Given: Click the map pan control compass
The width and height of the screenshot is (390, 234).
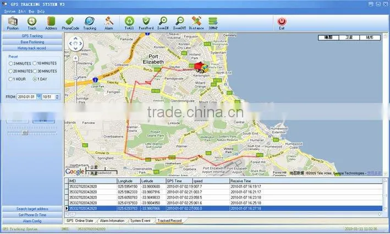Looking at the screenshot, I should coord(75,43).
